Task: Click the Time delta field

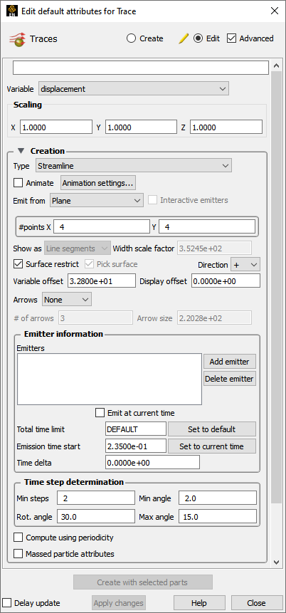Action: (x=152, y=463)
